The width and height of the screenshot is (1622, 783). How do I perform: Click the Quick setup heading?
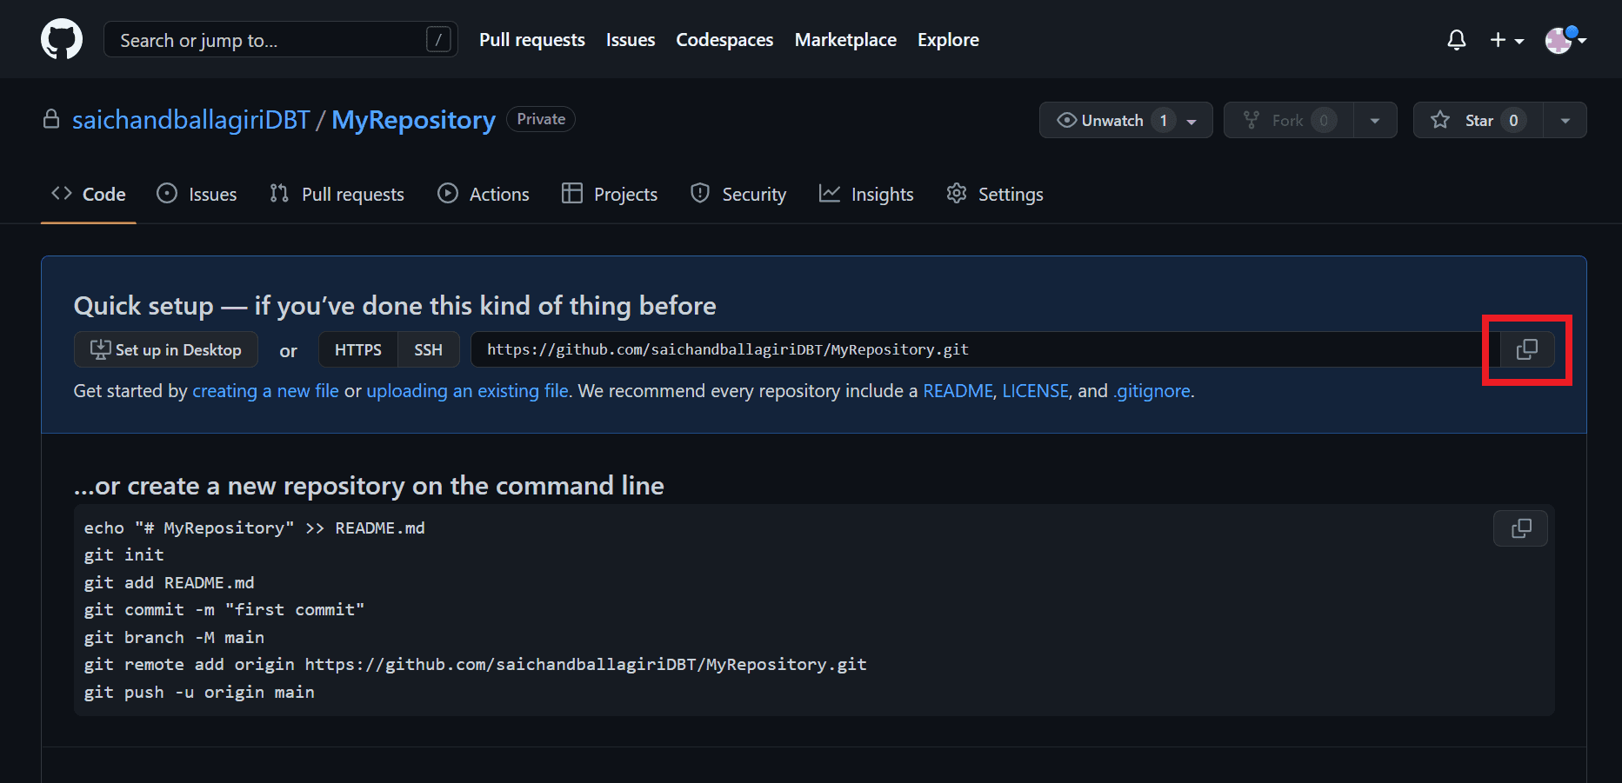[395, 306]
